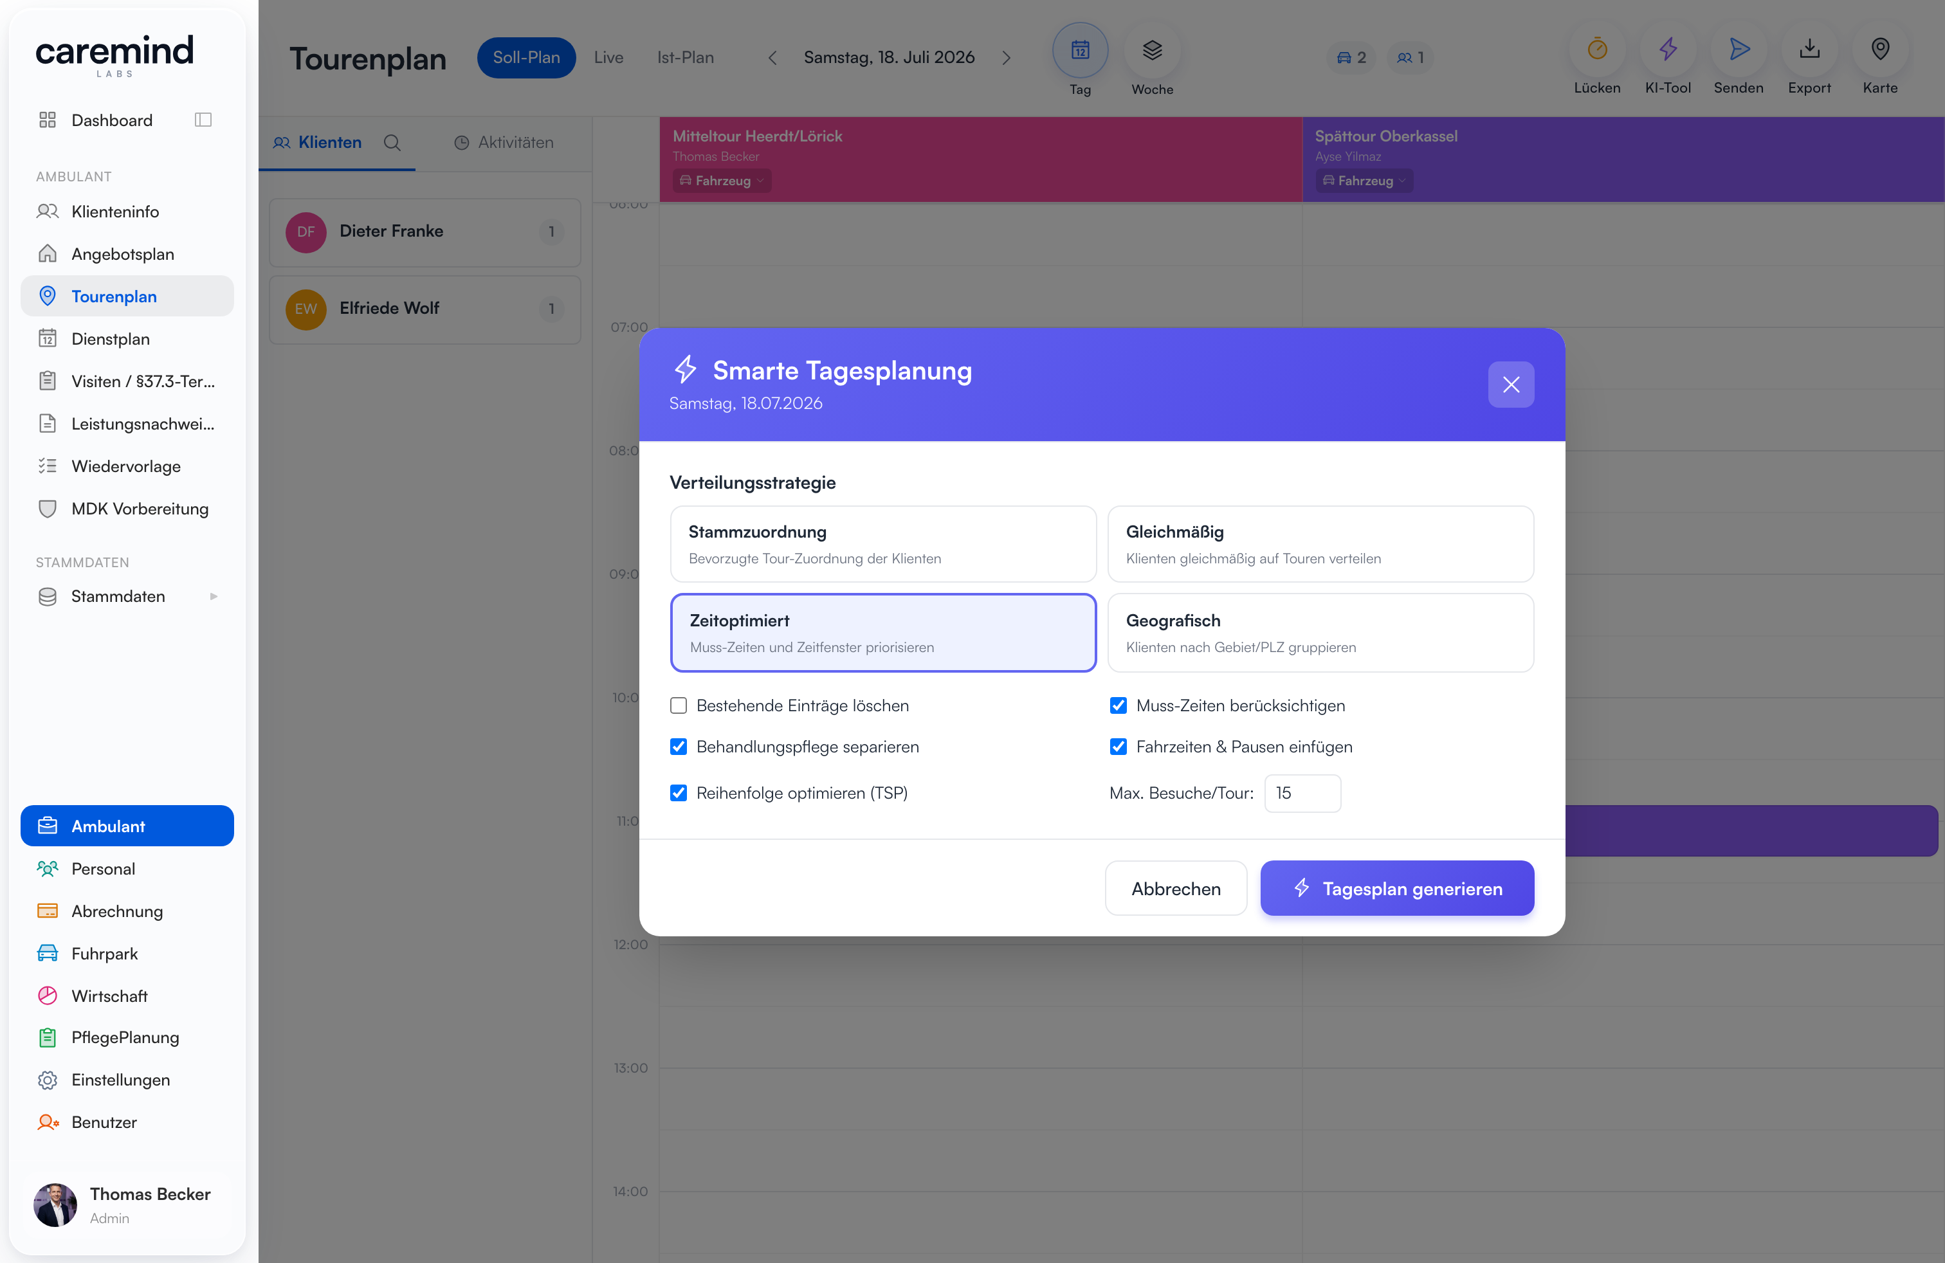
Task: Open Fahrzeug dropdown of Spättour Oberkassel
Action: (x=1364, y=181)
